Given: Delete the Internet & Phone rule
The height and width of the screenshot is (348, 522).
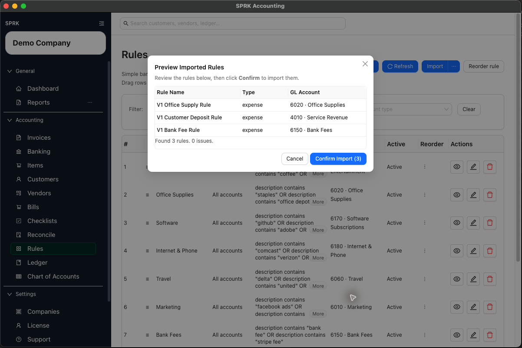Looking at the screenshot, I should coord(490,251).
